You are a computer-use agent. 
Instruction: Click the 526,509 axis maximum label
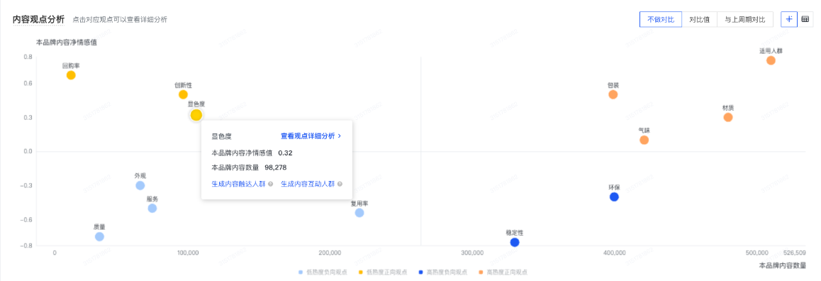[x=794, y=253]
